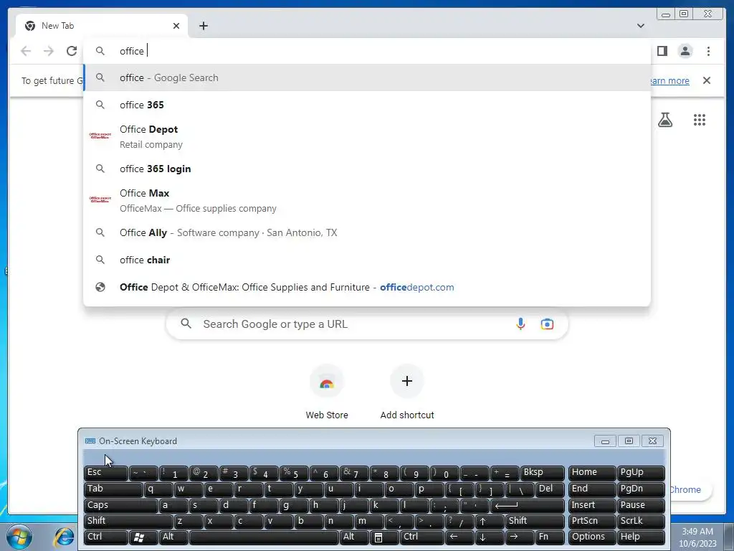Viewport: 734px width, 551px height.
Task: Search by image with camera icon
Action: (547, 324)
